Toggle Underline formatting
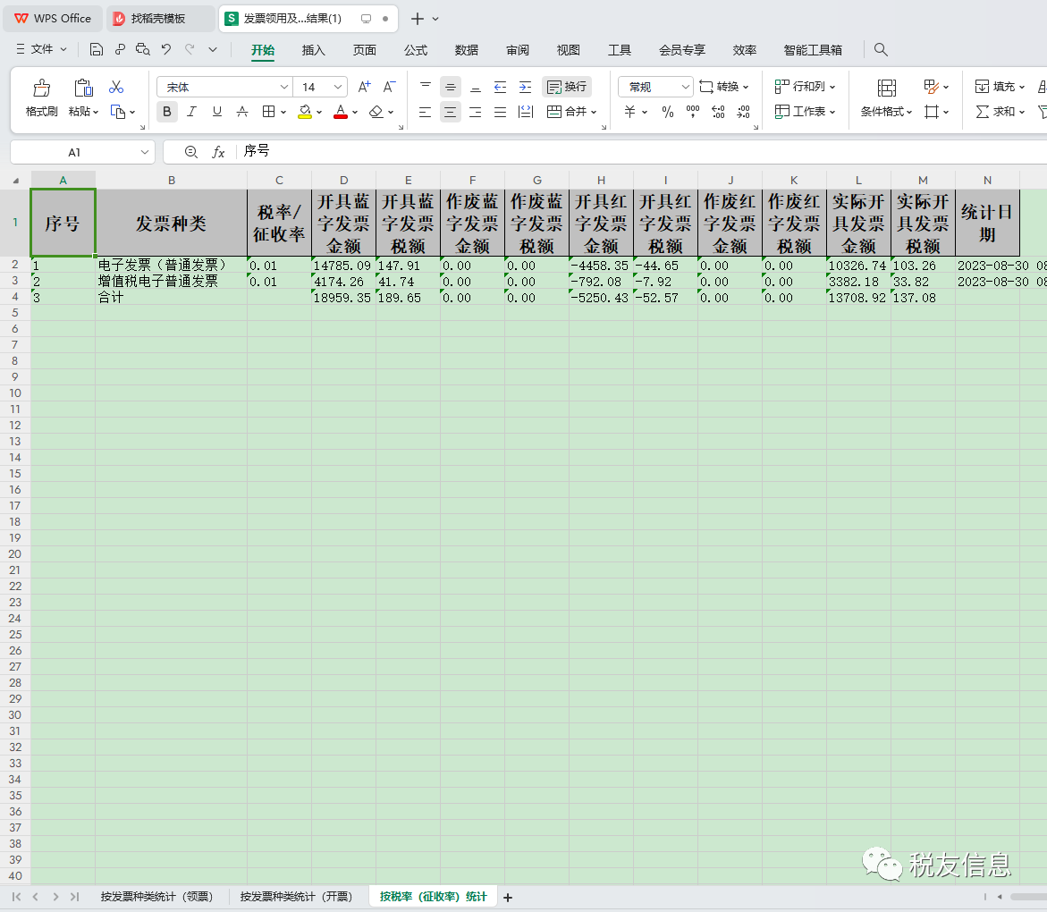Image resolution: width=1047 pixels, height=912 pixels. [x=217, y=112]
